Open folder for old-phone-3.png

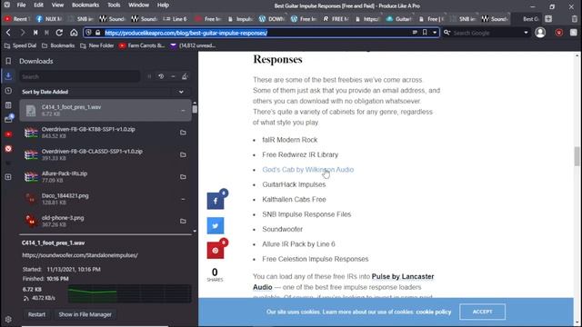click(183, 221)
